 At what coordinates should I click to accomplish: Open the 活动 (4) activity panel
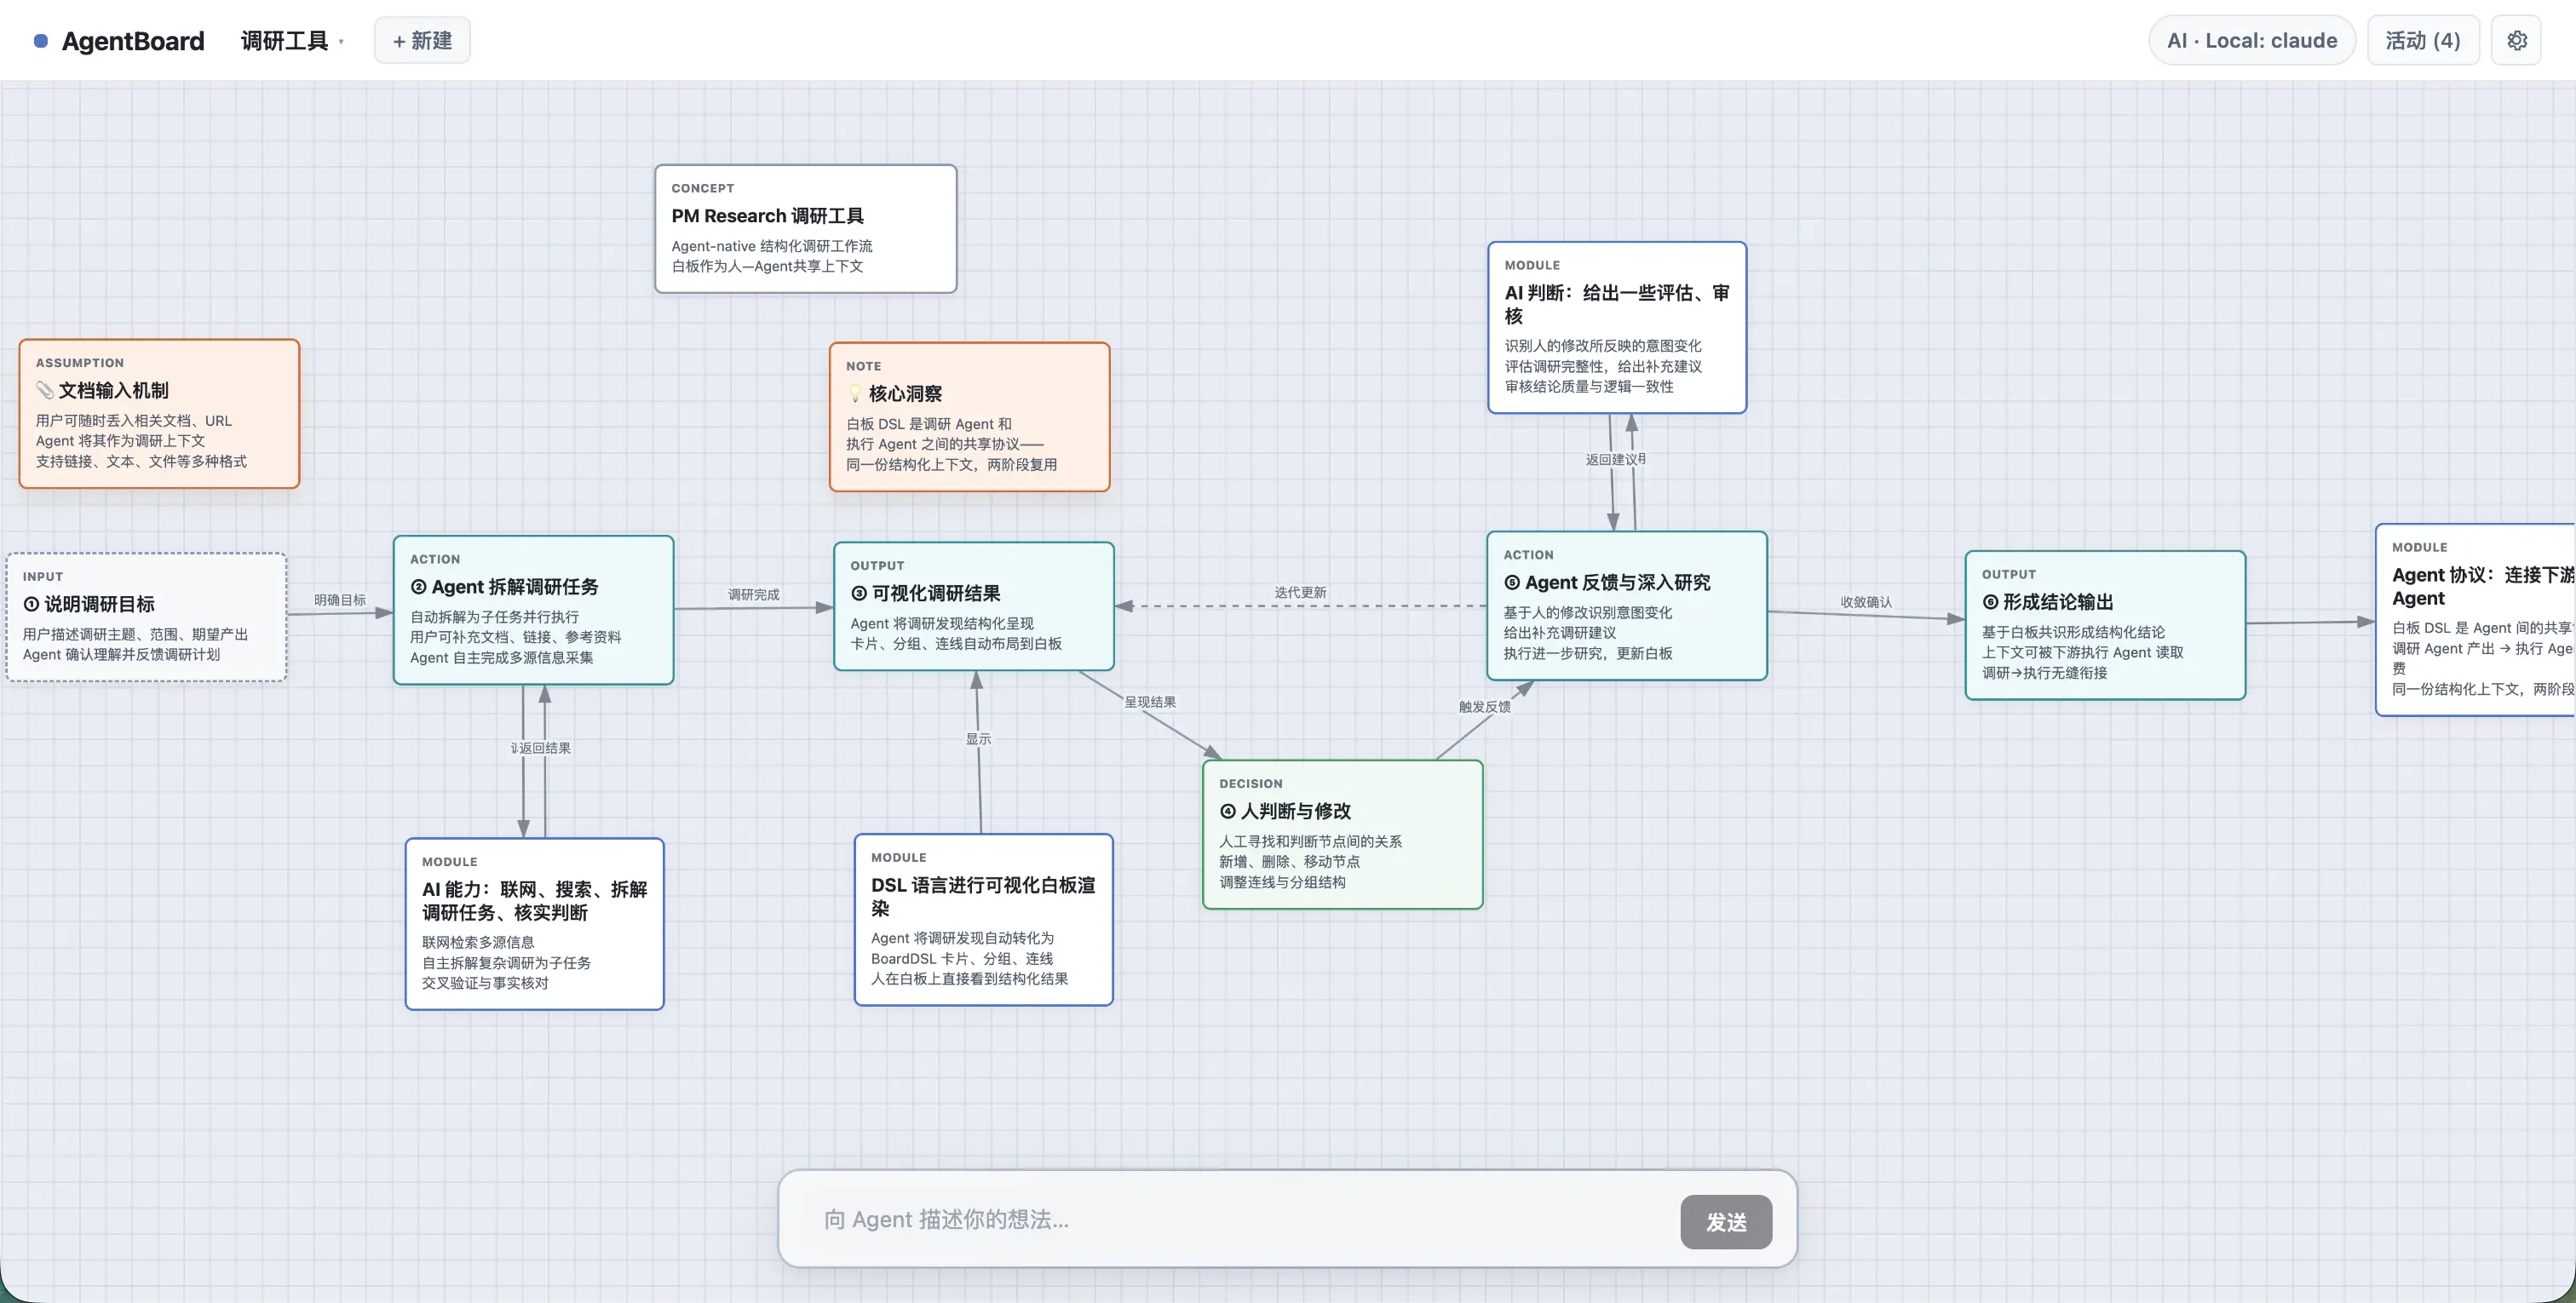tap(2423, 40)
